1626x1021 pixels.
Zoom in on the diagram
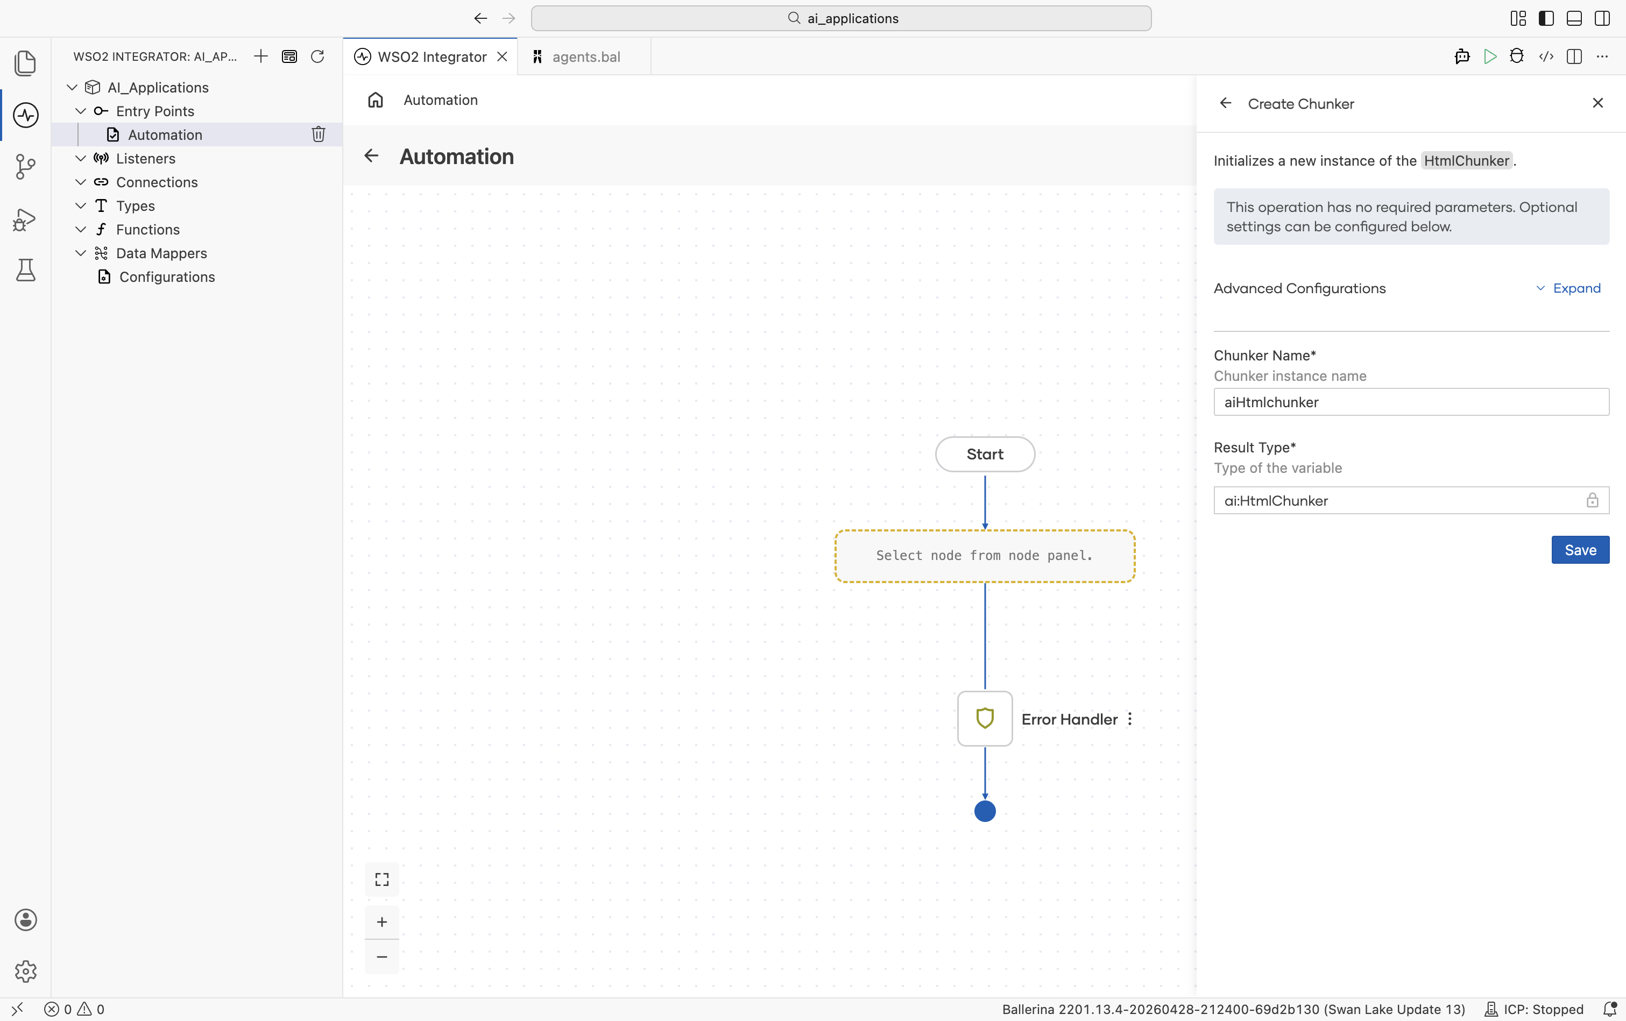click(382, 921)
